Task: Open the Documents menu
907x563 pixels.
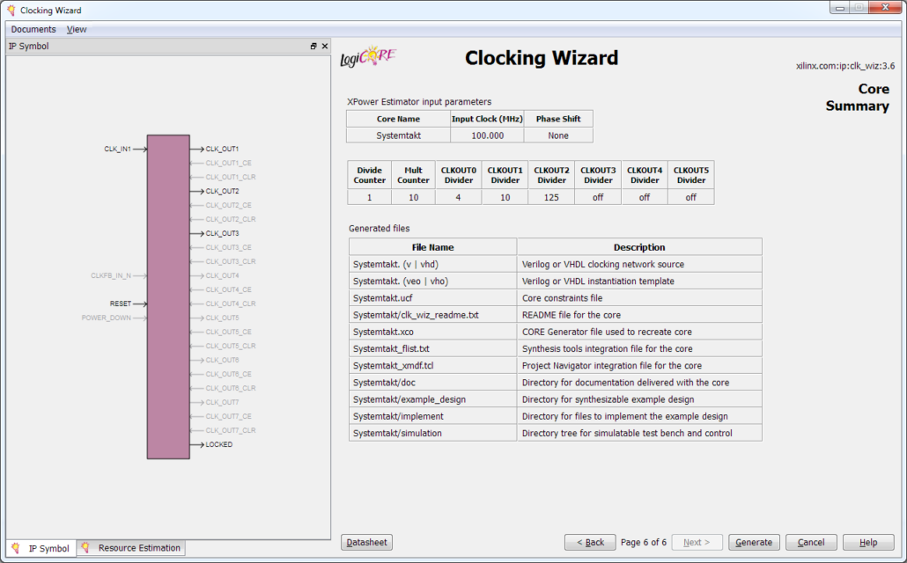Action: 33,30
